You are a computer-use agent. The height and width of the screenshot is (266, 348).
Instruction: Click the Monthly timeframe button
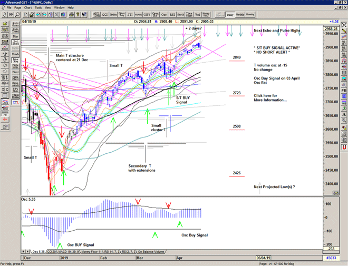pos(250,15)
